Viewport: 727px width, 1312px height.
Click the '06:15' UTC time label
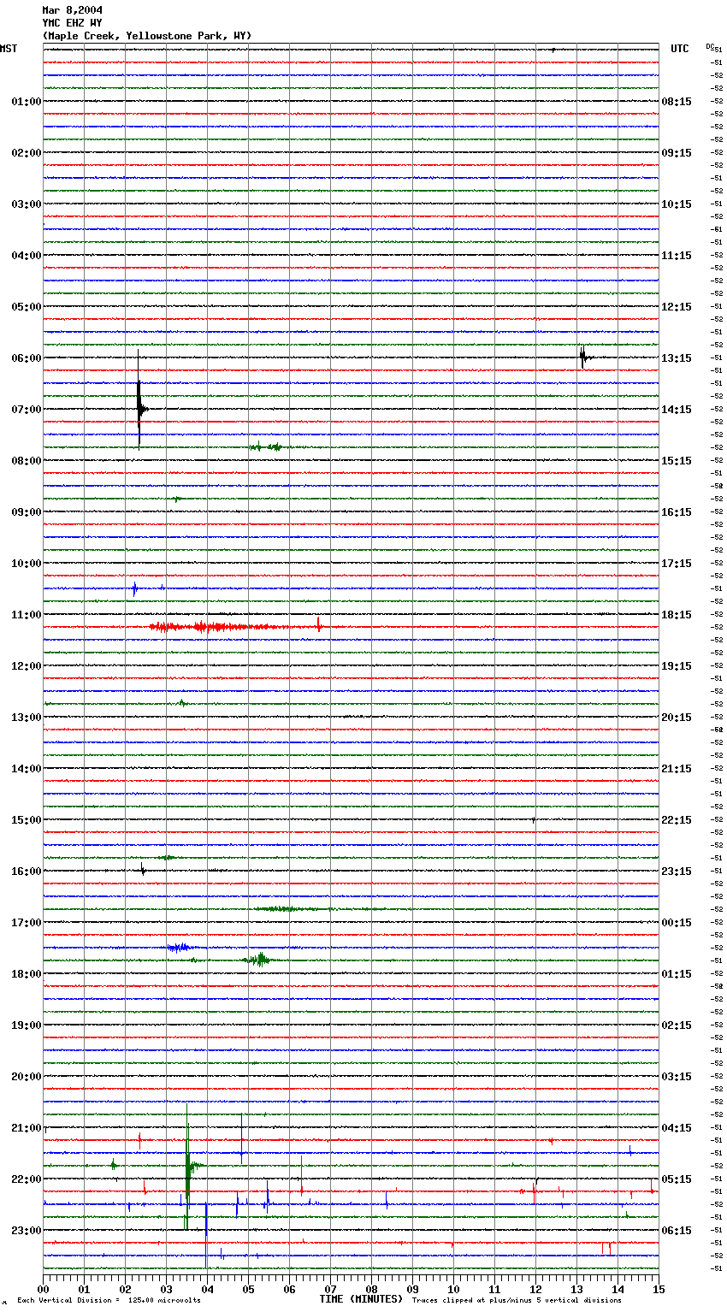click(677, 1231)
